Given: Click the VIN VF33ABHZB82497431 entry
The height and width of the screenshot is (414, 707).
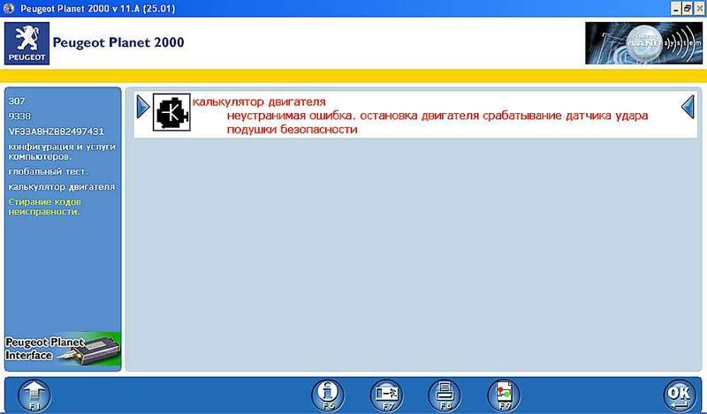Looking at the screenshot, I should 56,131.
